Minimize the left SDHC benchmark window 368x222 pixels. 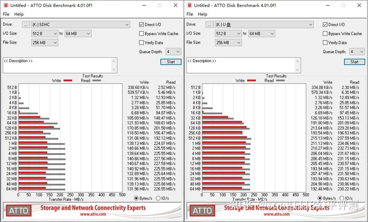click(144, 5)
